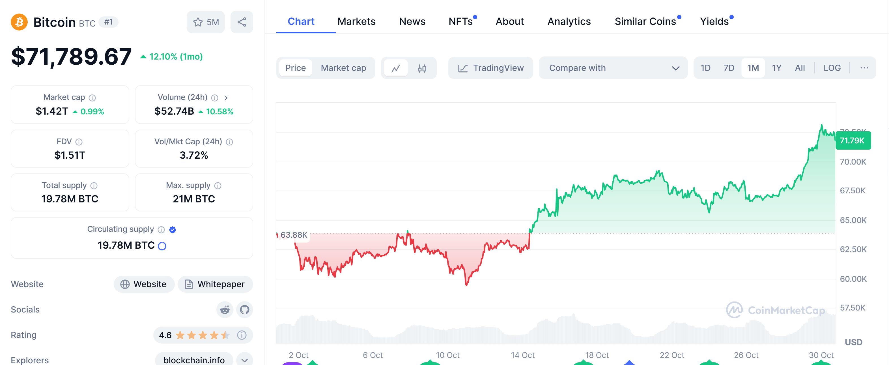
Task: Click the TradingView button
Action: [490, 68]
